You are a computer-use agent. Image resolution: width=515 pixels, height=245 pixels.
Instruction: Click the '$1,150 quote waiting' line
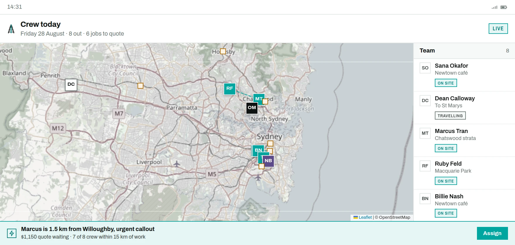click(83, 237)
